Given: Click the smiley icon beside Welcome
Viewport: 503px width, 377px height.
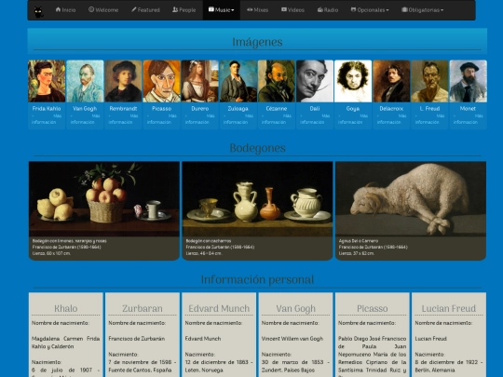Looking at the screenshot, I should [91, 9].
